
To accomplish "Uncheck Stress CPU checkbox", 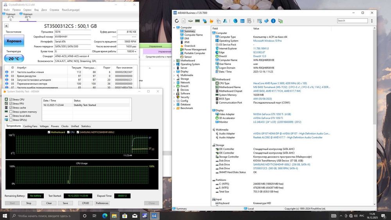I will (x=11, y=99).
